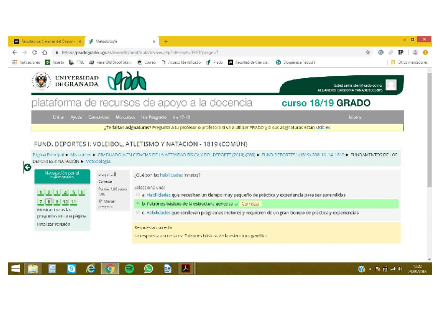Click the Chrome reload page icon

coord(34,52)
